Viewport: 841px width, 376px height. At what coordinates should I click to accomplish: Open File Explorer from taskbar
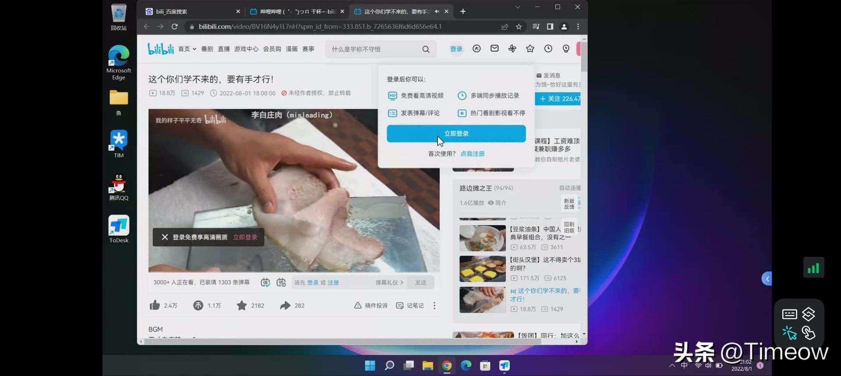(x=428, y=366)
